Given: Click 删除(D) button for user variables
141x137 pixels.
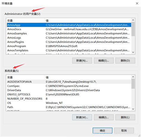Looking at the screenshot, I should tap(125, 61).
